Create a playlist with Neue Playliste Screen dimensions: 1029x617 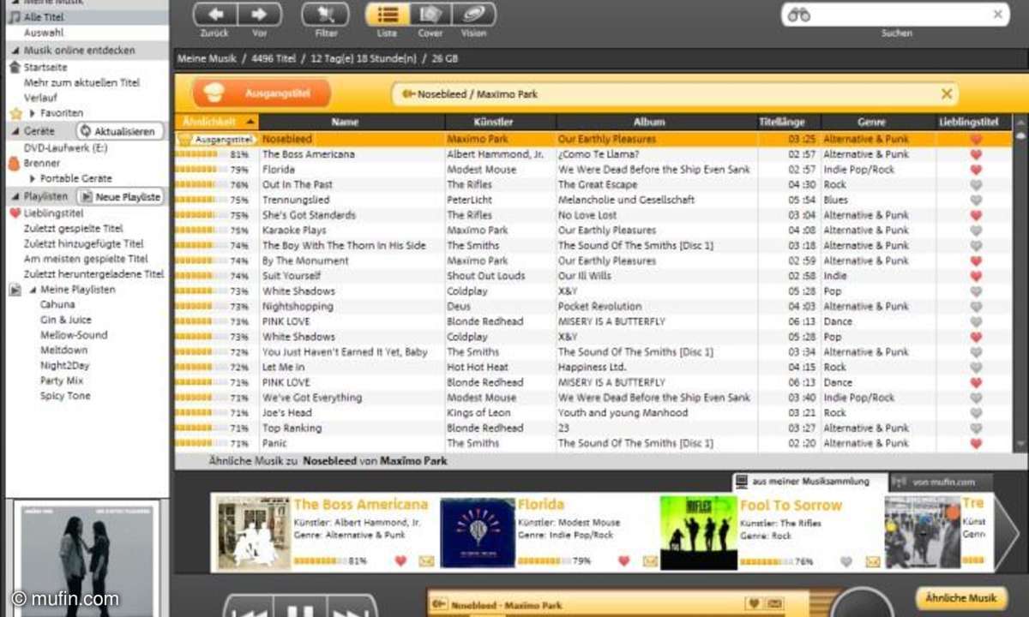(x=121, y=196)
